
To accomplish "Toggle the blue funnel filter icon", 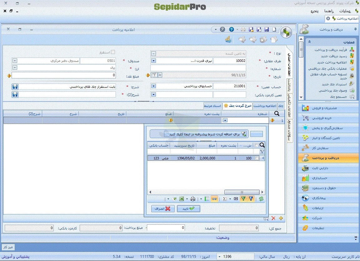I will pyautogui.click(x=251, y=199).
